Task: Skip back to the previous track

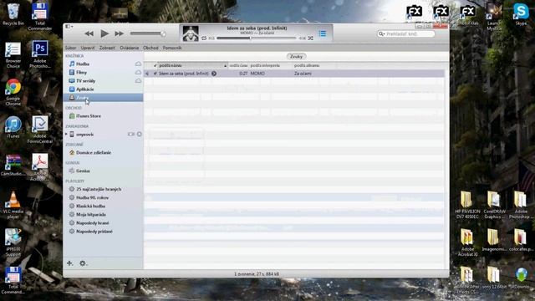Action: pyautogui.click(x=89, y=33)
